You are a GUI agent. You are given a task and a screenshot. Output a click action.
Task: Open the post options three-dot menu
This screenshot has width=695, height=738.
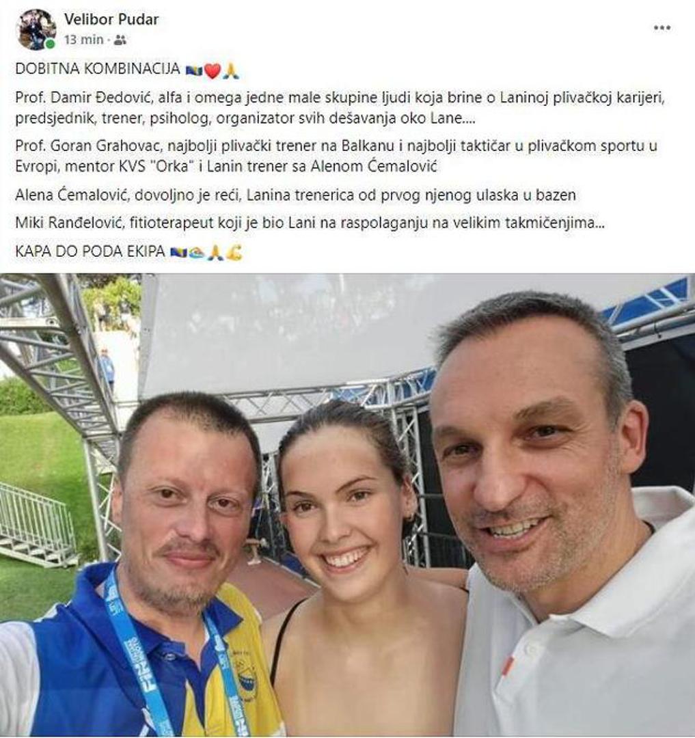coord(662,28)
